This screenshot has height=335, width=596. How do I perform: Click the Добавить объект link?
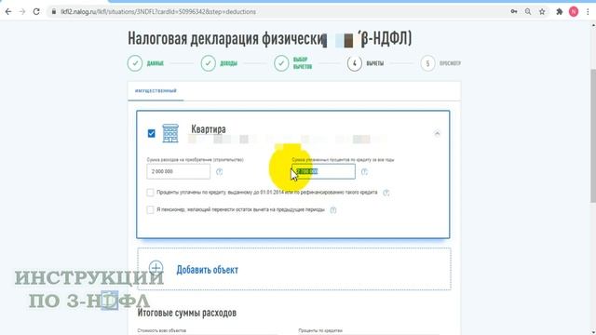207,270
